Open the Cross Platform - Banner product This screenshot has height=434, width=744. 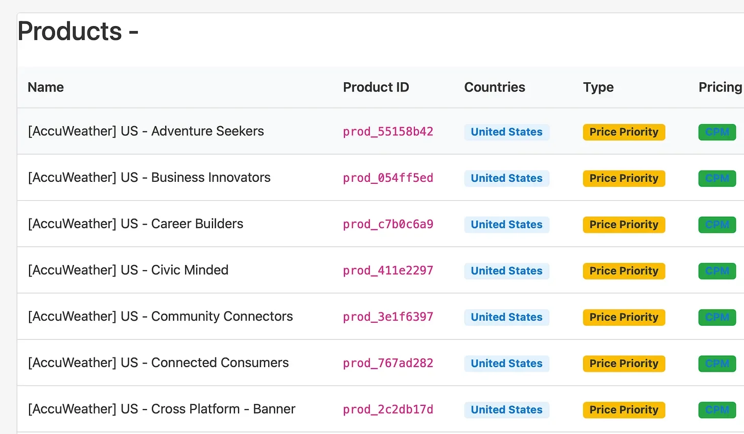(161, 409)
